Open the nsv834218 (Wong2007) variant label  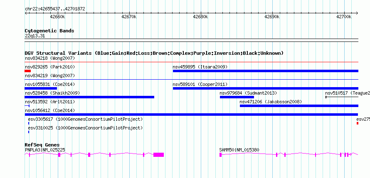coord(50,58)
